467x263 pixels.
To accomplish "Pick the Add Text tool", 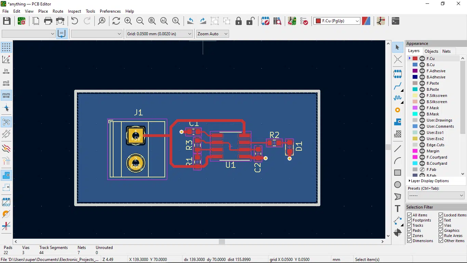I will pyautogui.click(x=398, y=209).
